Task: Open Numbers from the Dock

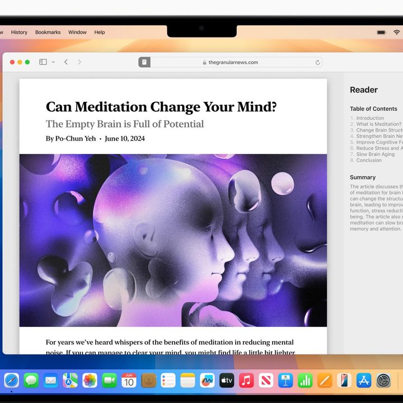Action: [x=305, y=381]
